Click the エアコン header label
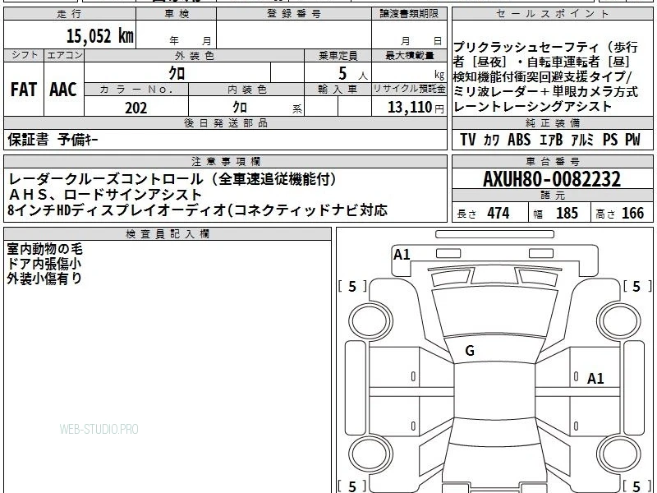 point(64,55)
